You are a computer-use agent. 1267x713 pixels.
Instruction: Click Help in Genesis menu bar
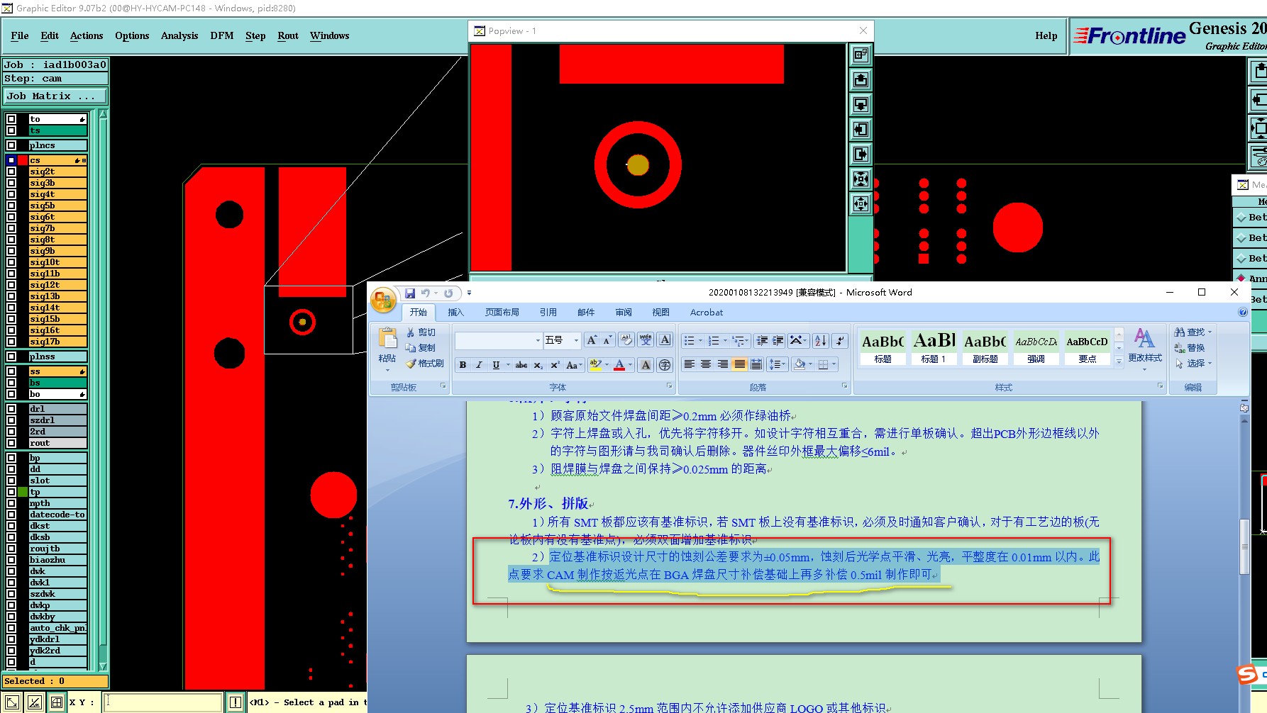[1046, 35]
